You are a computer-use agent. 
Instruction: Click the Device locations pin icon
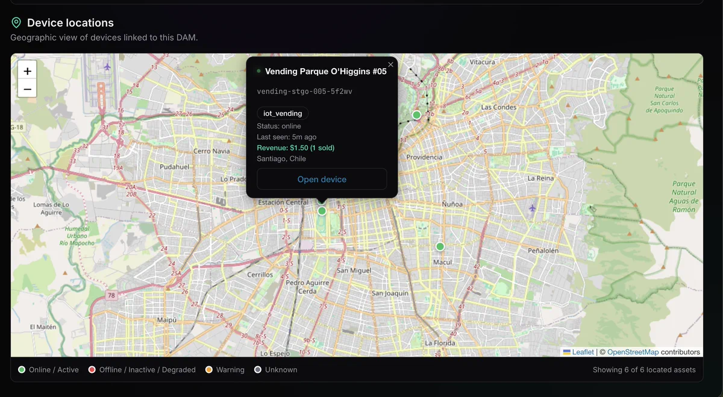(16, 23)
